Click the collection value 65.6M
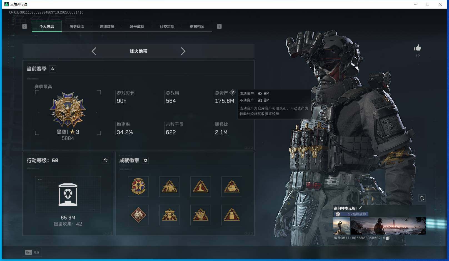This screenshot has width=449, height=261. click(x=68, y=218)
